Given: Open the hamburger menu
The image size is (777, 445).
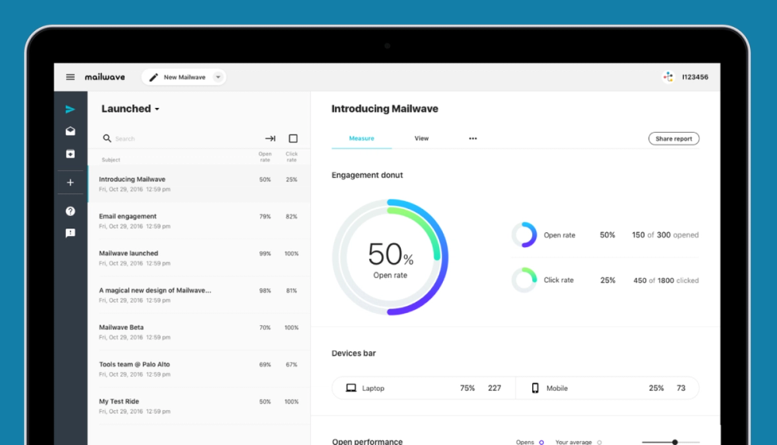Looking at the screenshot, I should pyautogui.click(x=71, y=77).
